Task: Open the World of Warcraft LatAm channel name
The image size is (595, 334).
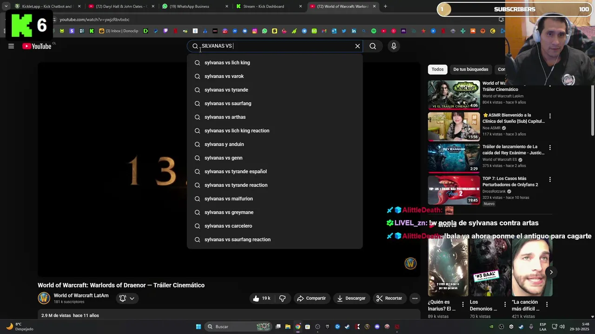Action: (x=81, y=295)
